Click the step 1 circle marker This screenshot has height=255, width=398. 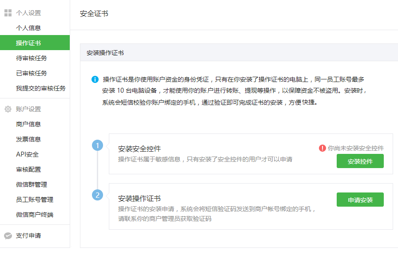(97, 145)
